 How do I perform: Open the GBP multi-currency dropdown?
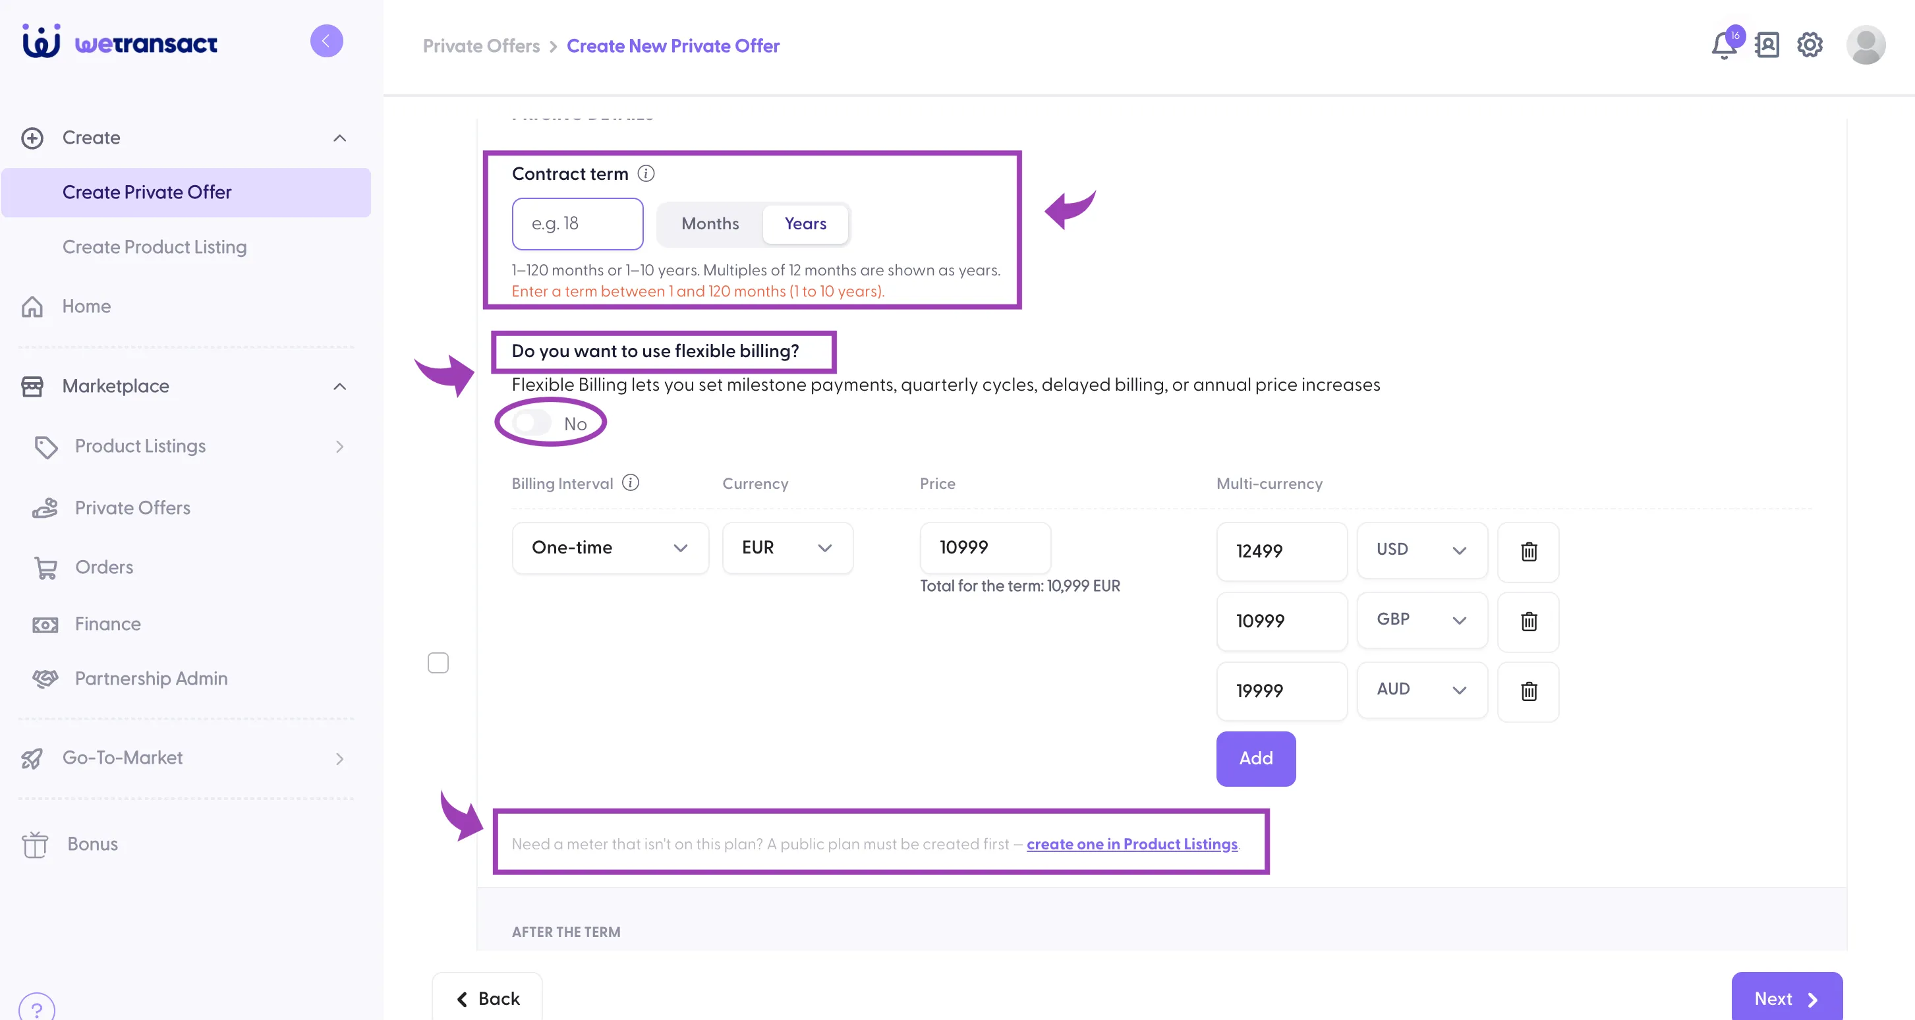point(1421,620)
